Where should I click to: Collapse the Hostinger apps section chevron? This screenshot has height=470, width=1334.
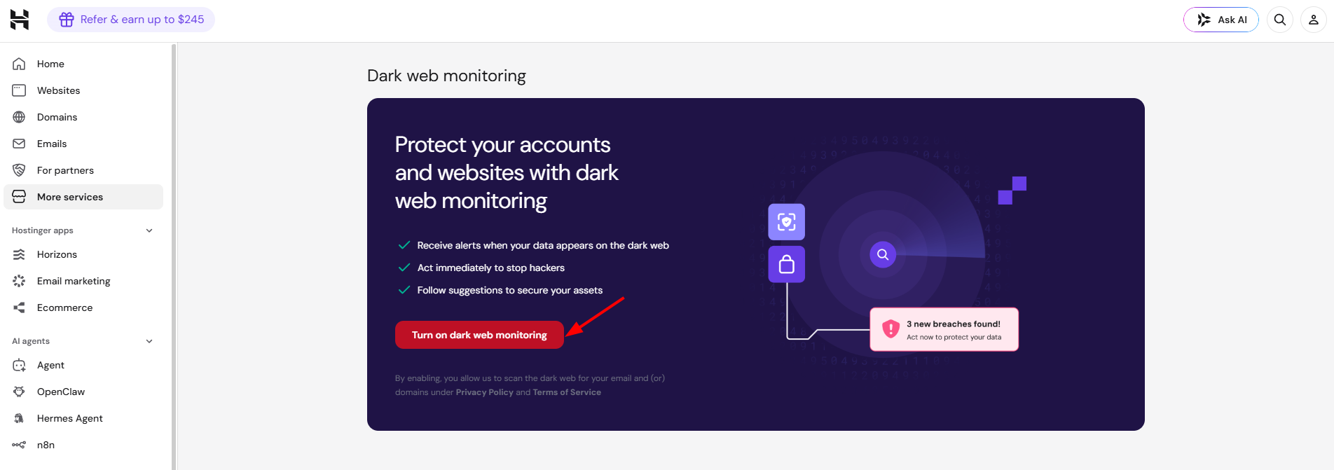coord(149,230)
